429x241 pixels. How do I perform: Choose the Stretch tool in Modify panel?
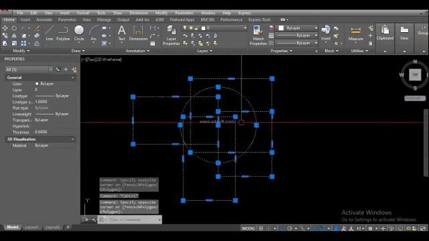coord(5,43)
